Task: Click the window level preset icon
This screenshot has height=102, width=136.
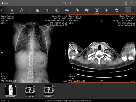Action: [37, 10]
